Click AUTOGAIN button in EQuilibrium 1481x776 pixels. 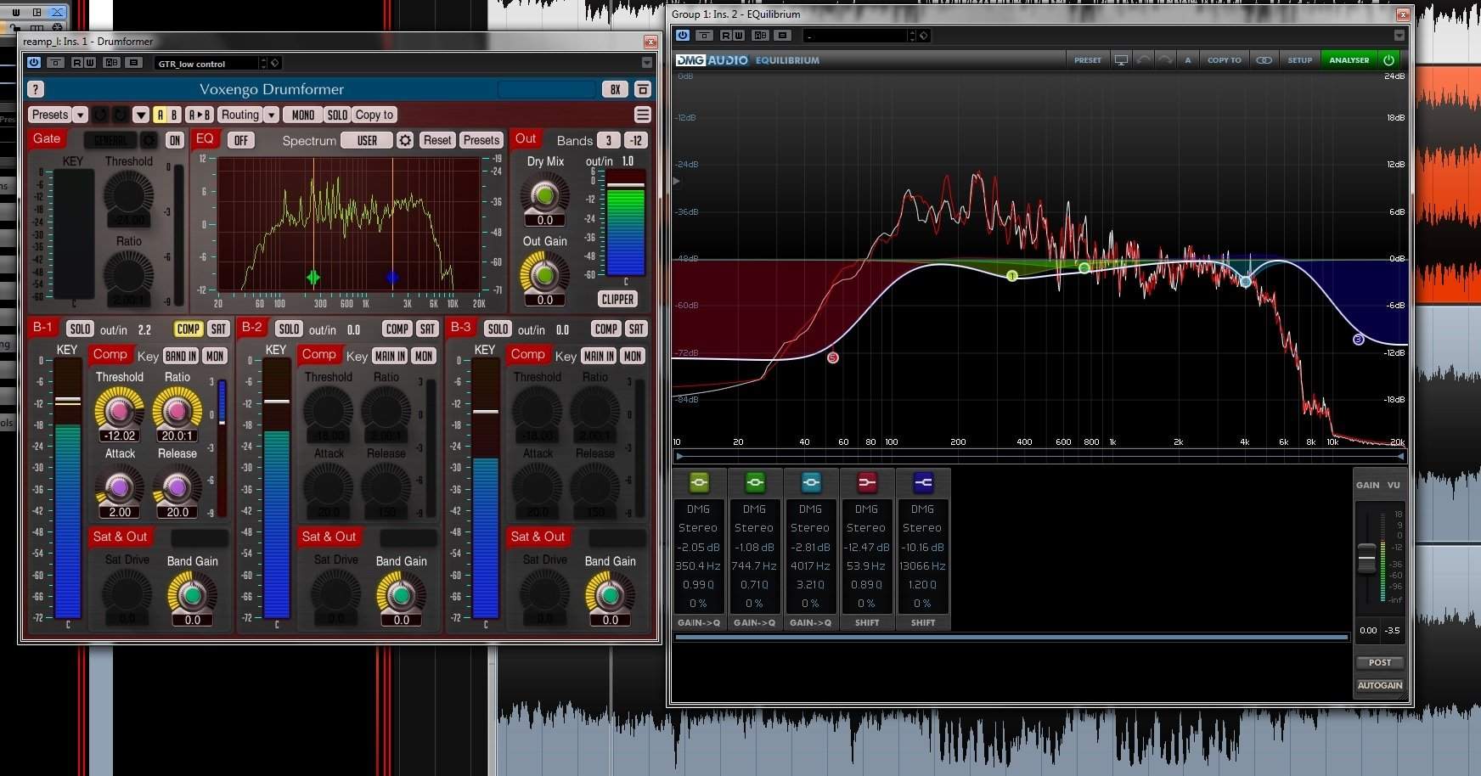[1380, 685]
